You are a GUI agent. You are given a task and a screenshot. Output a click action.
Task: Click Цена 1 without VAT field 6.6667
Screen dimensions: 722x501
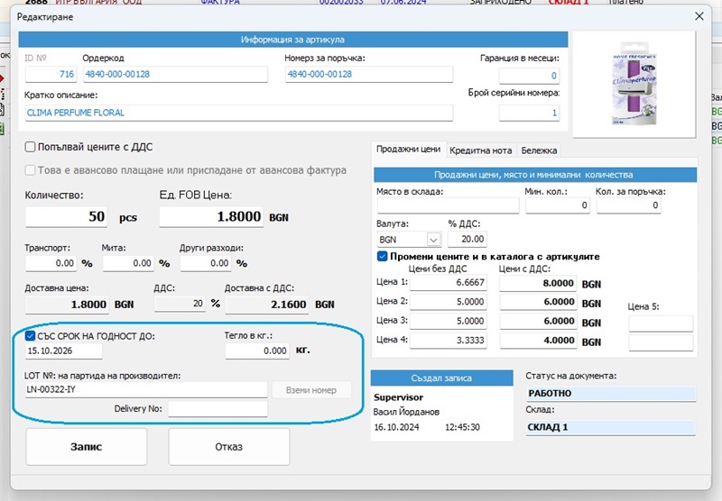click(448, 282)
